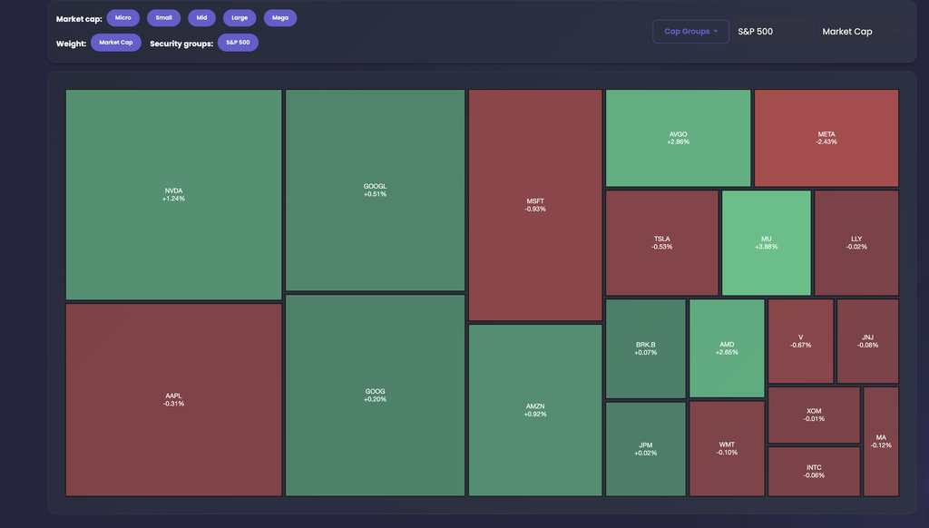Toggle the Small market cap filter
This screenshot has height=528, width=929.
163,18
